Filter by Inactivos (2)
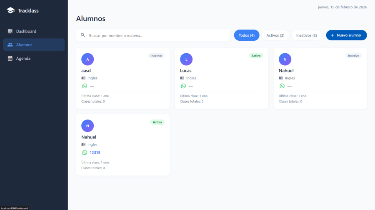This screenshot has height=210, width=375. click(x=307, y=35)
